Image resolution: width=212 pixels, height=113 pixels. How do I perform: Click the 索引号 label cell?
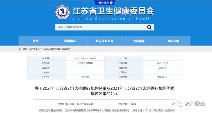tap(47, 58)
